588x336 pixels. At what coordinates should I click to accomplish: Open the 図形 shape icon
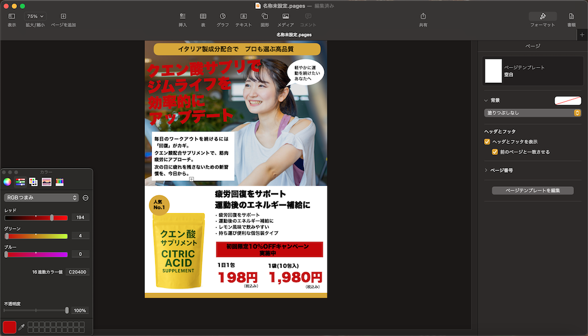click(x=265, y=16)
